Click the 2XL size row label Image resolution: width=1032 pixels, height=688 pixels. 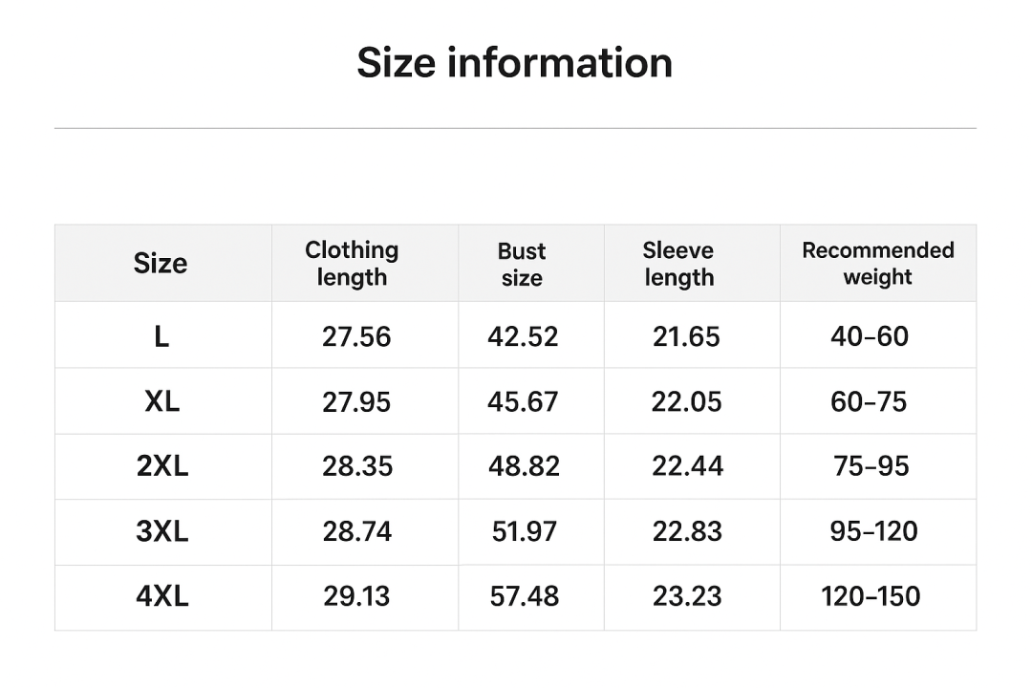click(x=162, y=466)
